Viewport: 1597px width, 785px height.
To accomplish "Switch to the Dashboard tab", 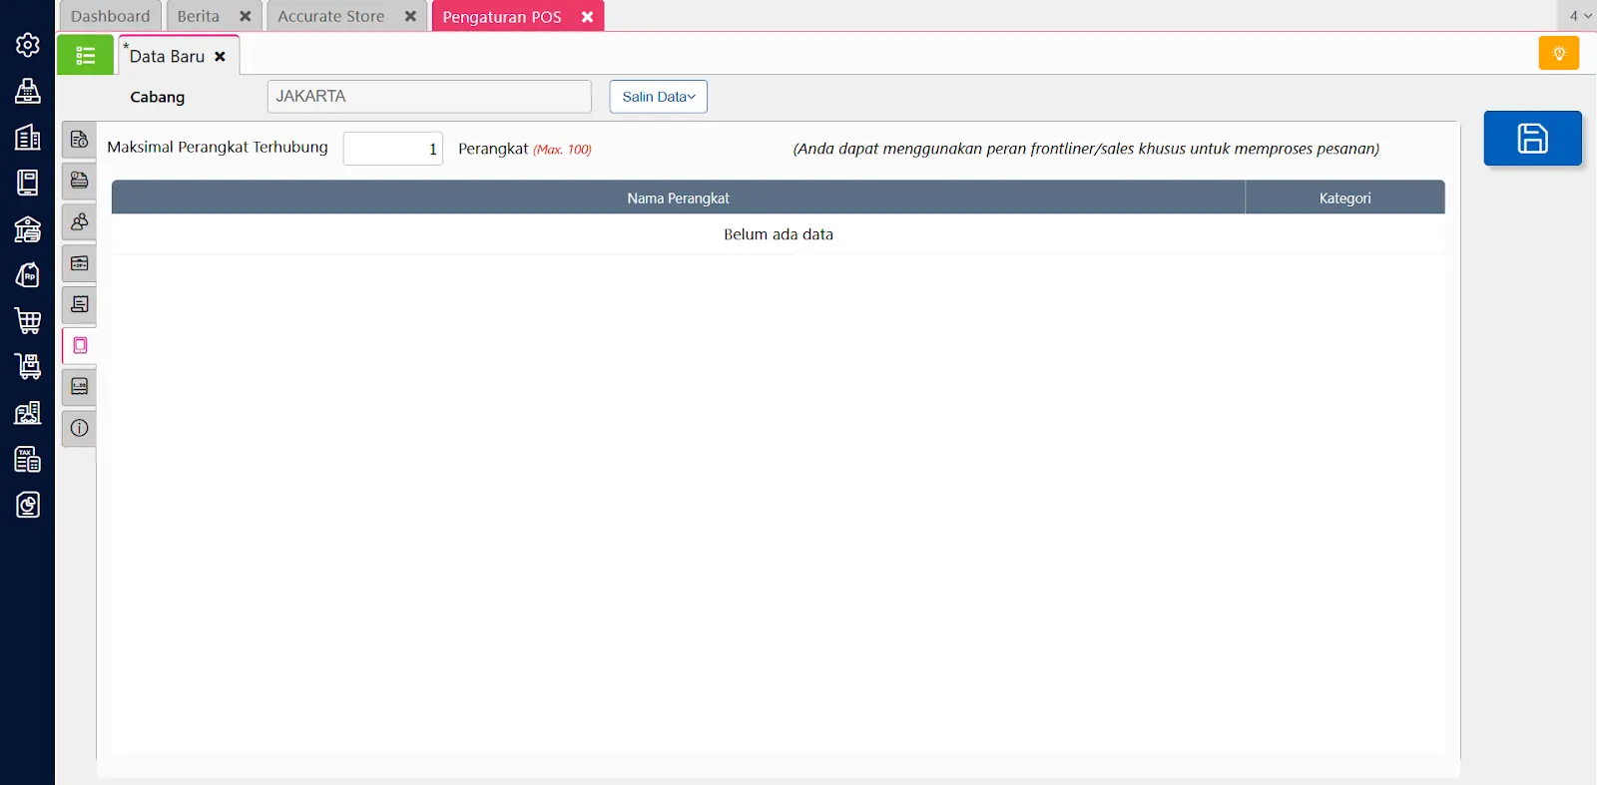I will coord(111,16).
